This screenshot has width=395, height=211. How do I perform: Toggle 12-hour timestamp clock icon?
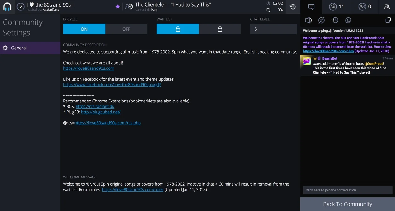pyautogui.click(x=335, y=20)
